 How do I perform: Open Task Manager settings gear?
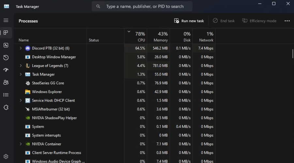click(6, 156)
